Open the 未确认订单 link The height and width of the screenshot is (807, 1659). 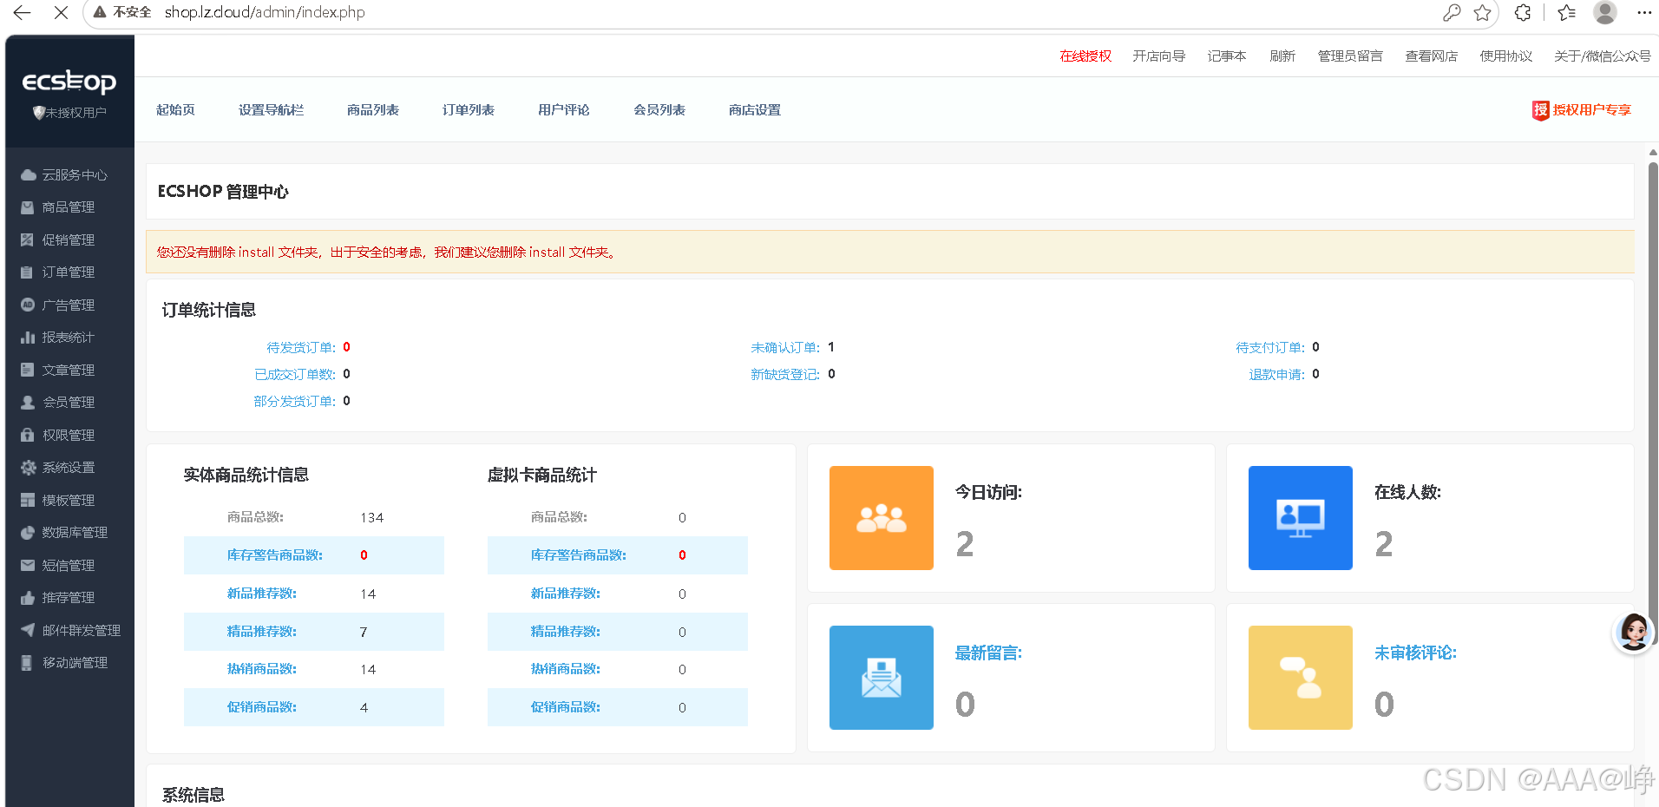(x=785, y=348)
